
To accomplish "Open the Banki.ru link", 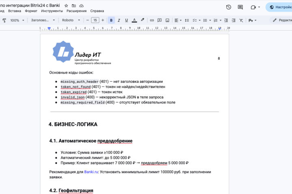I will pyautogui.click(x=91, y=172).
